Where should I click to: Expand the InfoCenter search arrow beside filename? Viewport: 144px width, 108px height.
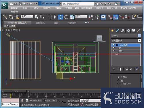(x=61, y=4)
